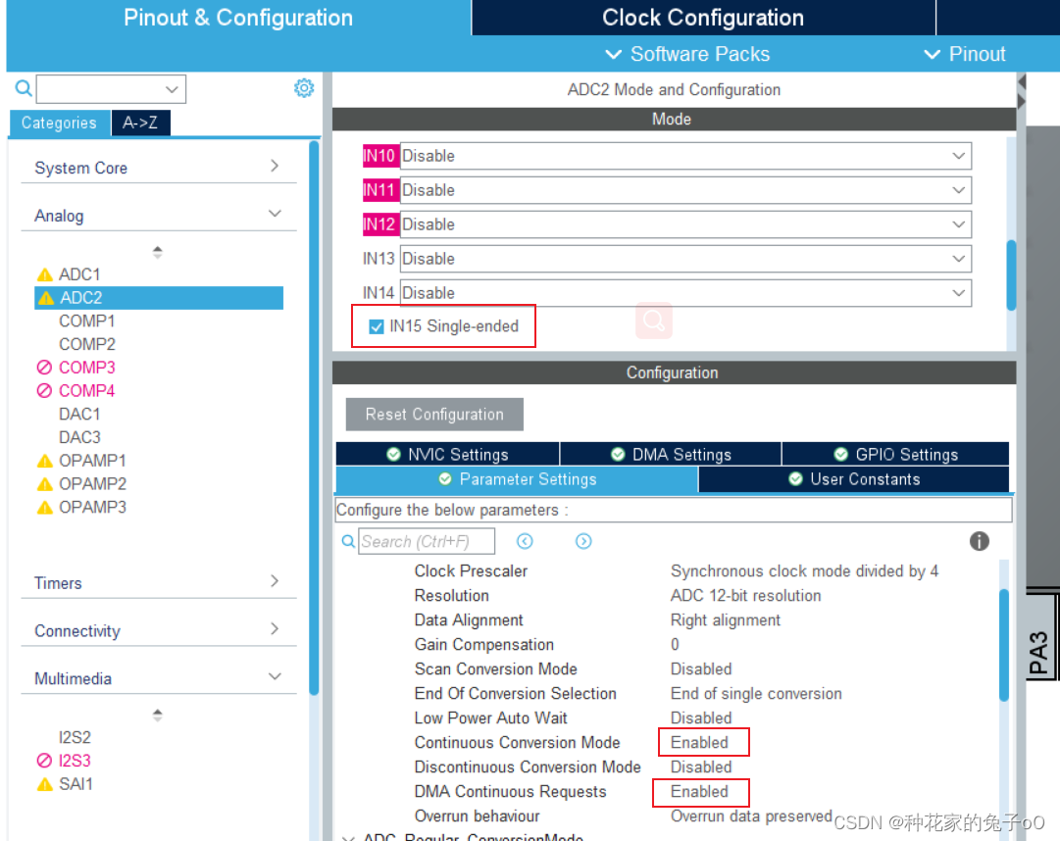
Task: Switch to the Clock Configuration tab
Action: click(x=703, y=18)
